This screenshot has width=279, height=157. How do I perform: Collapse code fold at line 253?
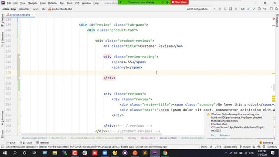pos(20,99)
